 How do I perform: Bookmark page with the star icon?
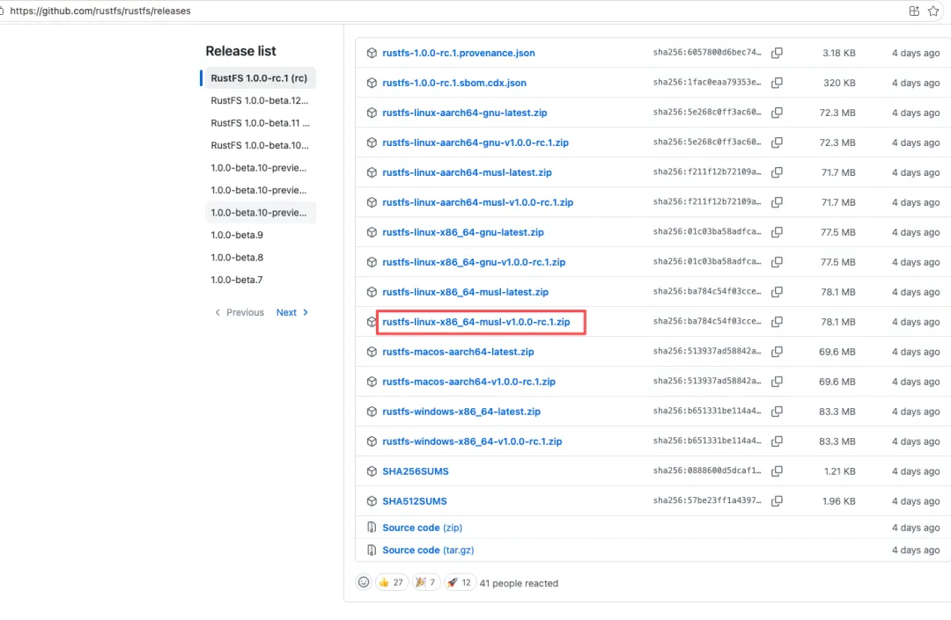coord(933,11)
